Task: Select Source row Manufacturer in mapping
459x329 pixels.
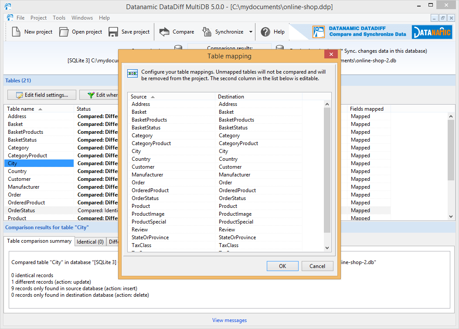Action: (172, 175)
